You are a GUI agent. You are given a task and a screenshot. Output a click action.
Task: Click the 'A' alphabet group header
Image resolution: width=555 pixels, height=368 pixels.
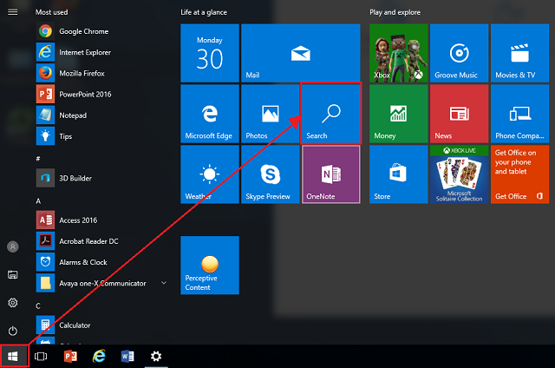[x=38, y=201]
